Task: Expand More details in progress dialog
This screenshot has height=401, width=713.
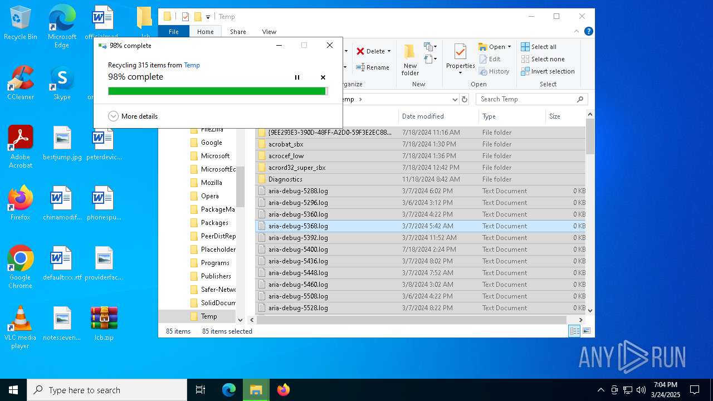Action: point(133,116)
